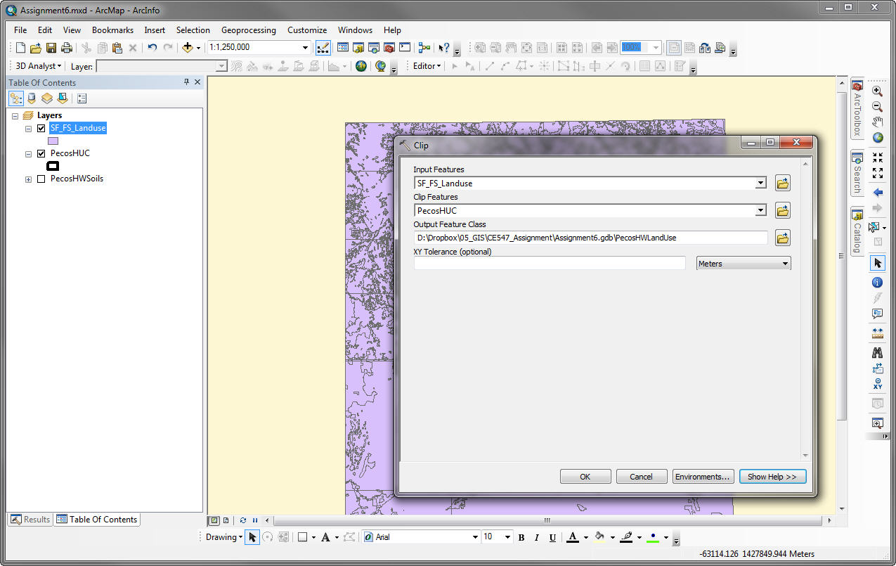Switch to the Results tab
896x566 pixels.
(30, 520)
